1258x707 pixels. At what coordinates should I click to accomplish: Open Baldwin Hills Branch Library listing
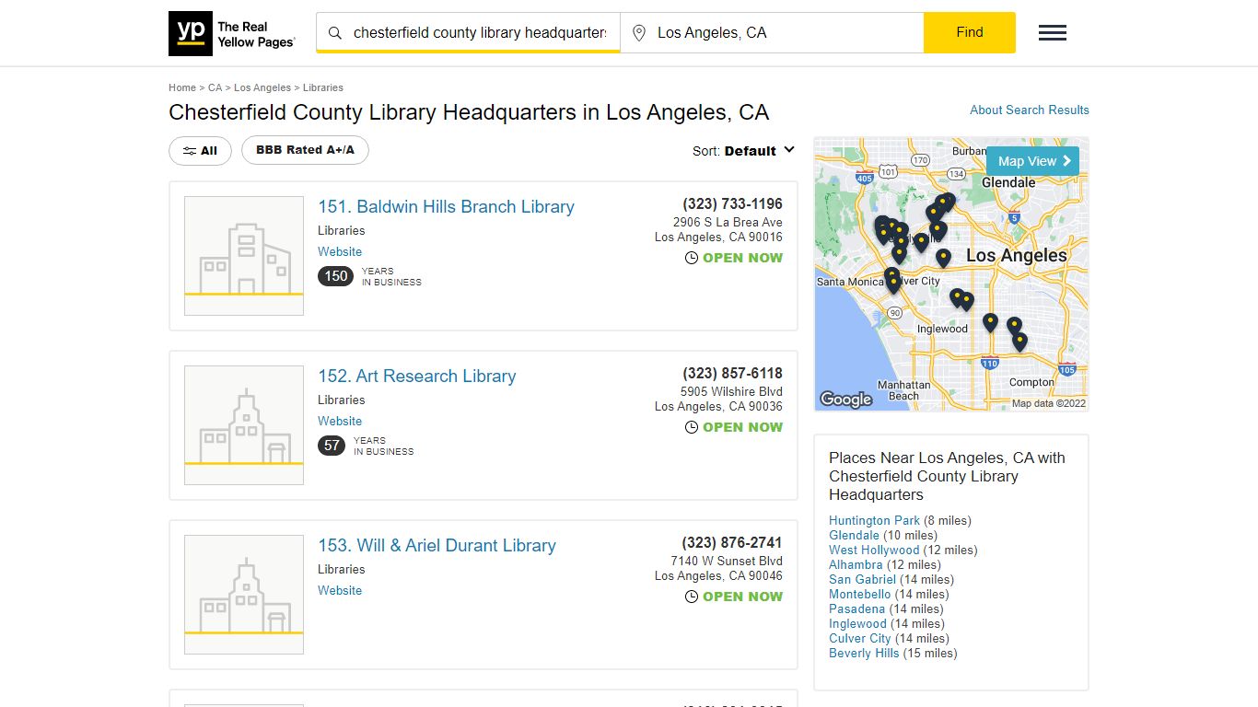pyautogui.click(x=446, y=207)
